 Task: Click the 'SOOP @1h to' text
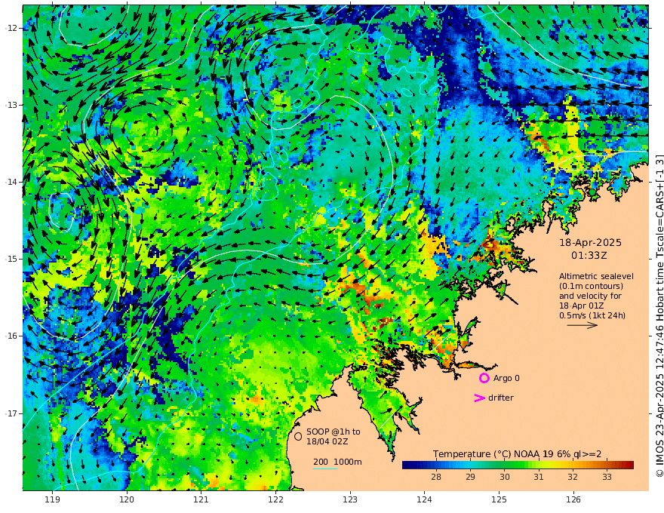tap(334, 432)
